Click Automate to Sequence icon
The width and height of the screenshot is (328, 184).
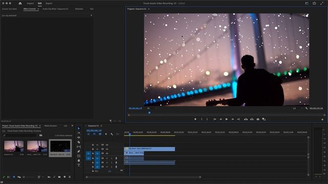[x=49, y=177]
